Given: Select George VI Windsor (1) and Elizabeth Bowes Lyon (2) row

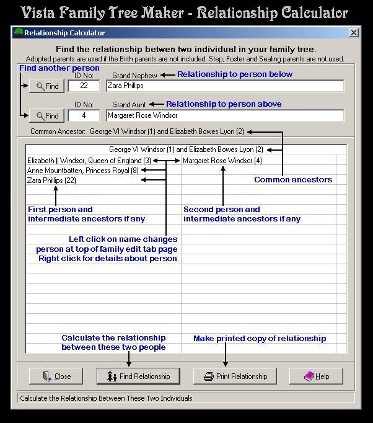Looking at the screenshot, I should click(186, 149).
